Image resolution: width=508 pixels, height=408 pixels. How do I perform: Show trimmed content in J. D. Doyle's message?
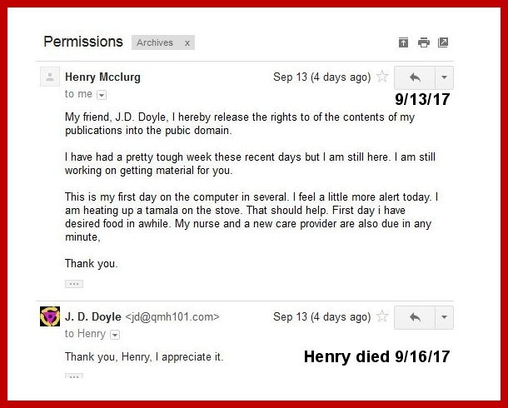point(74,376)
